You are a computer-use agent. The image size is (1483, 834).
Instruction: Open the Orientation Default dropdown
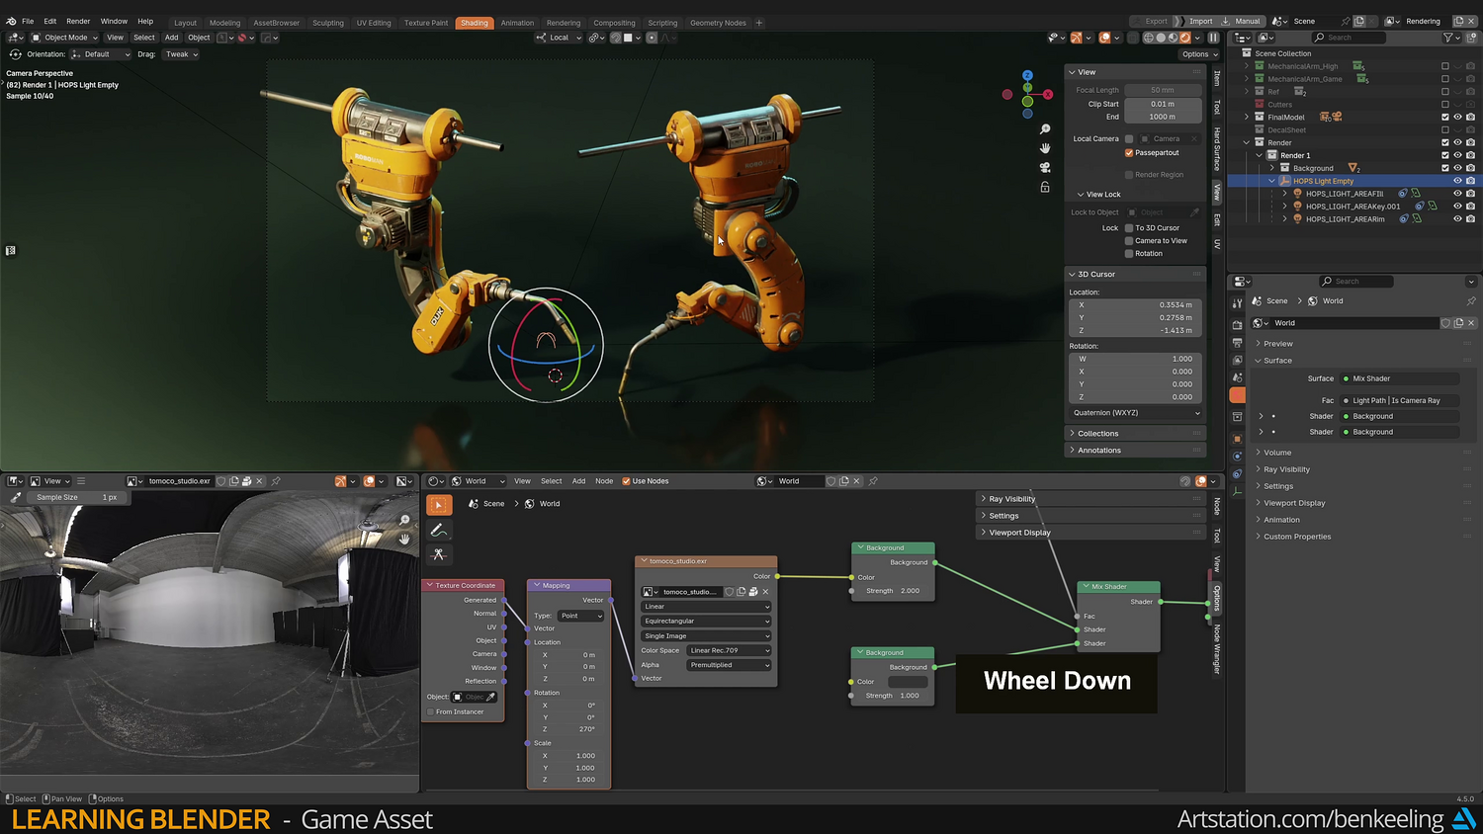[100, 54]
